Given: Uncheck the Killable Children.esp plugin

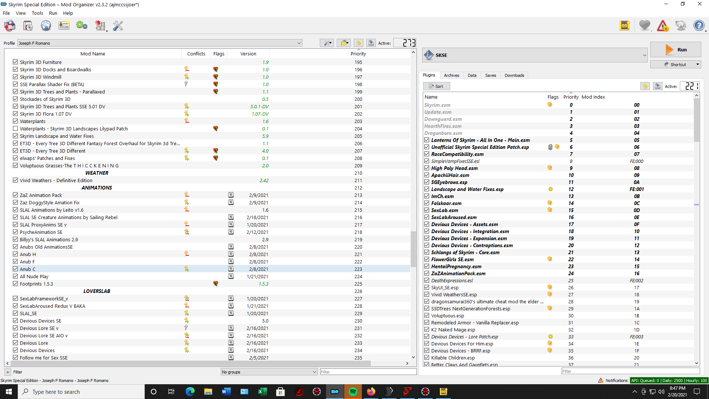Looking at the screenshot, I should 427,358.
